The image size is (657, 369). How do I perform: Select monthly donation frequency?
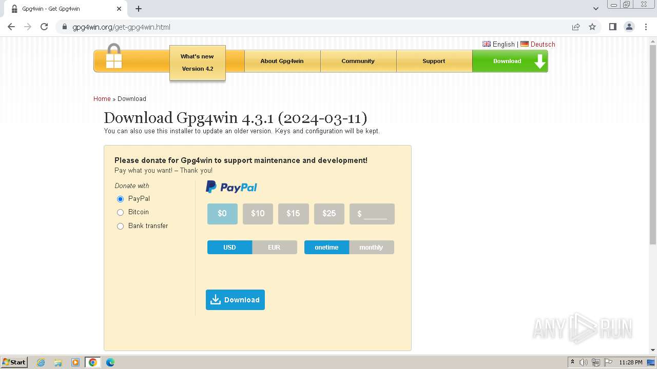372,248
